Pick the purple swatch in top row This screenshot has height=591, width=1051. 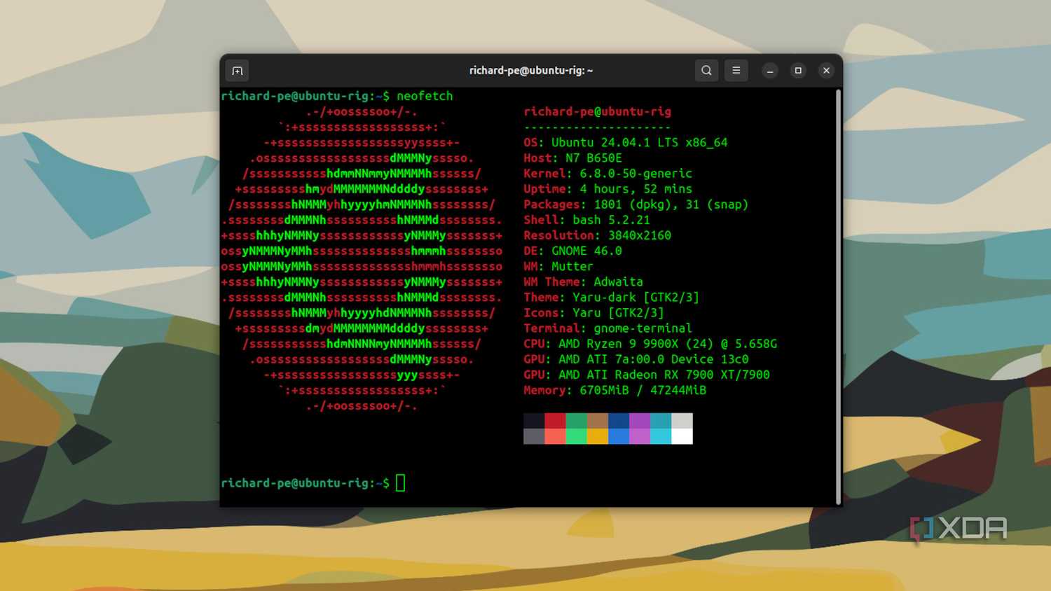pos(640,421)
